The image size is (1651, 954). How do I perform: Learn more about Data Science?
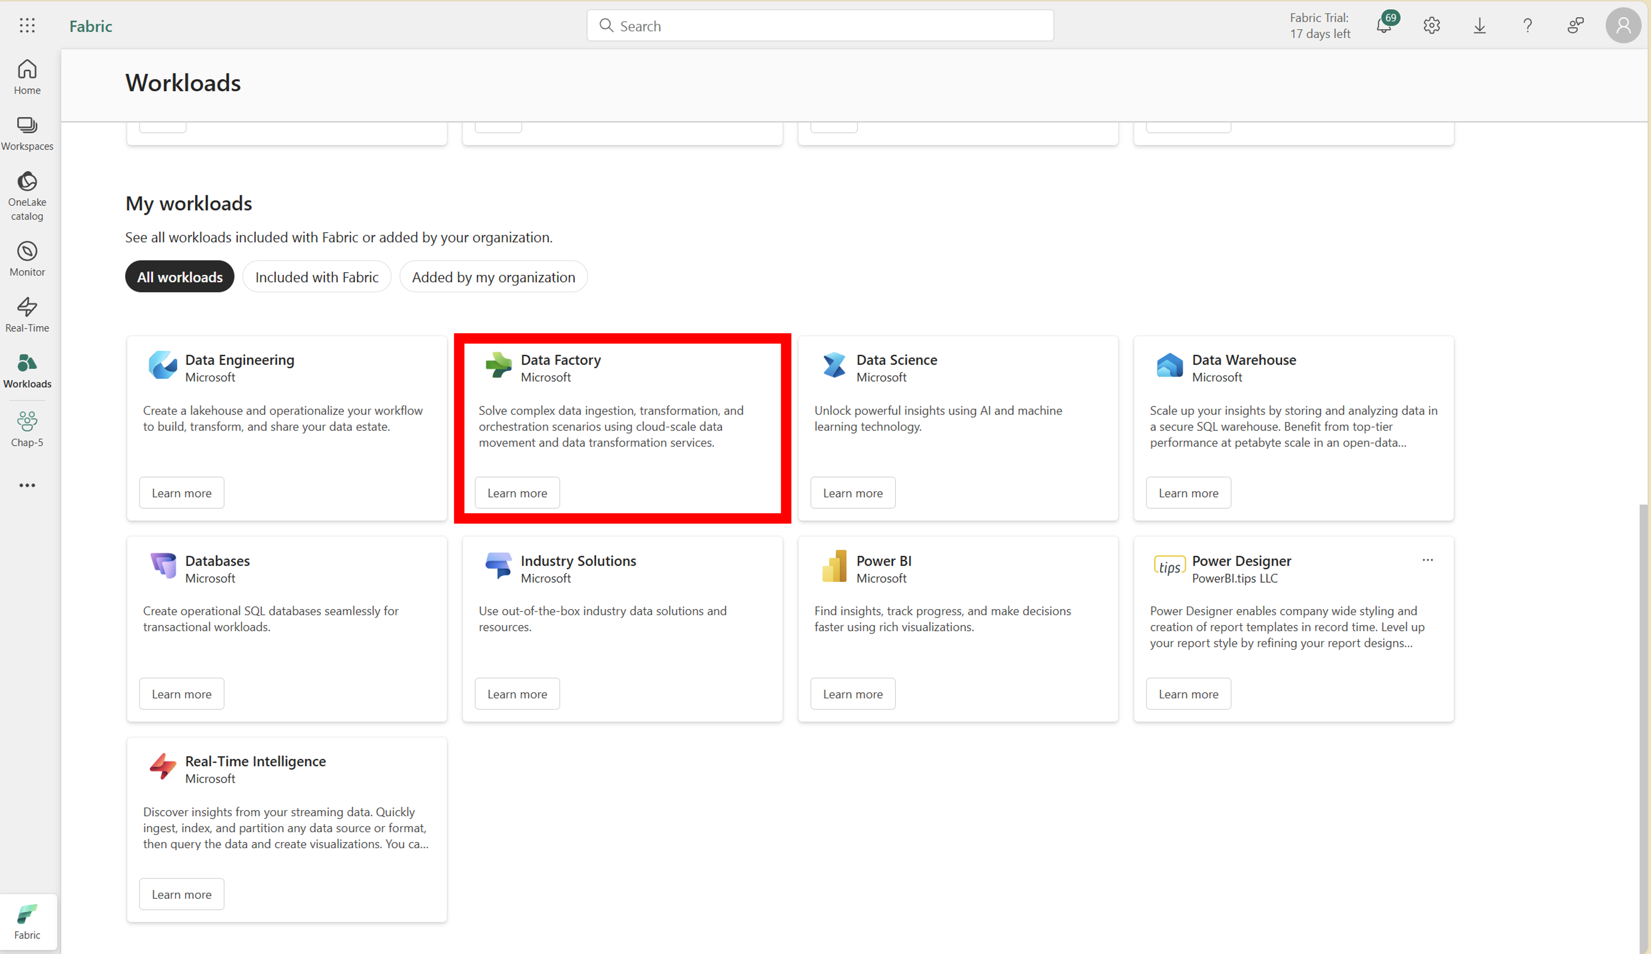852,493
